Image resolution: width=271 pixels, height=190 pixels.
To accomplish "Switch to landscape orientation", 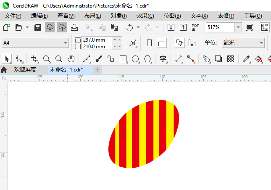I will (162, 43).
